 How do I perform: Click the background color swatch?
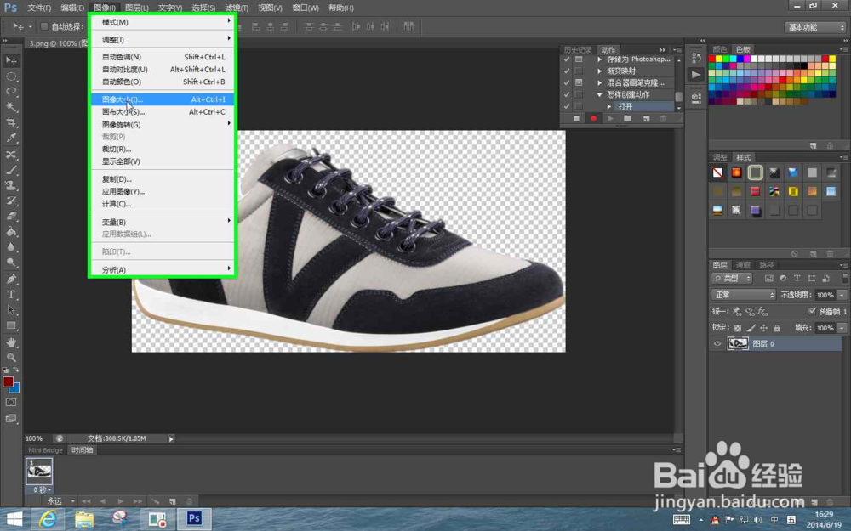click(15, 388)
